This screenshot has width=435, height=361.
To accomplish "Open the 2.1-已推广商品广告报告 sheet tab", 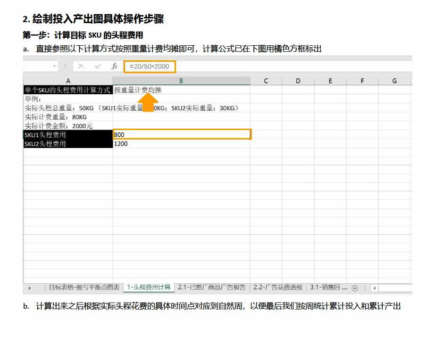I will [x=212, y=287].
